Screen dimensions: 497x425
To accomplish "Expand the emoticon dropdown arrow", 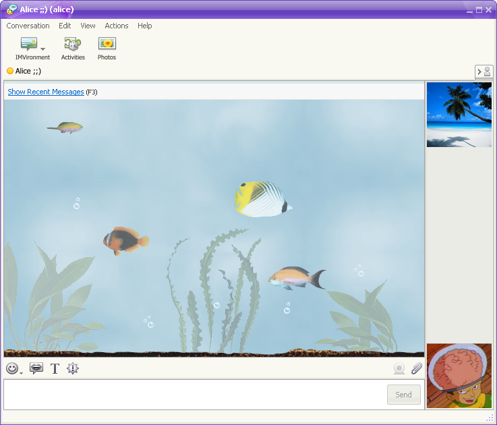I will point(21,373).
